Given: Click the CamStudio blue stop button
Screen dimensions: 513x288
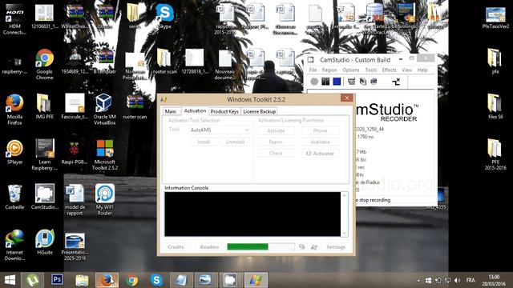Looking at the screenshot, I should pyautogui.click(x=337, y=82).
